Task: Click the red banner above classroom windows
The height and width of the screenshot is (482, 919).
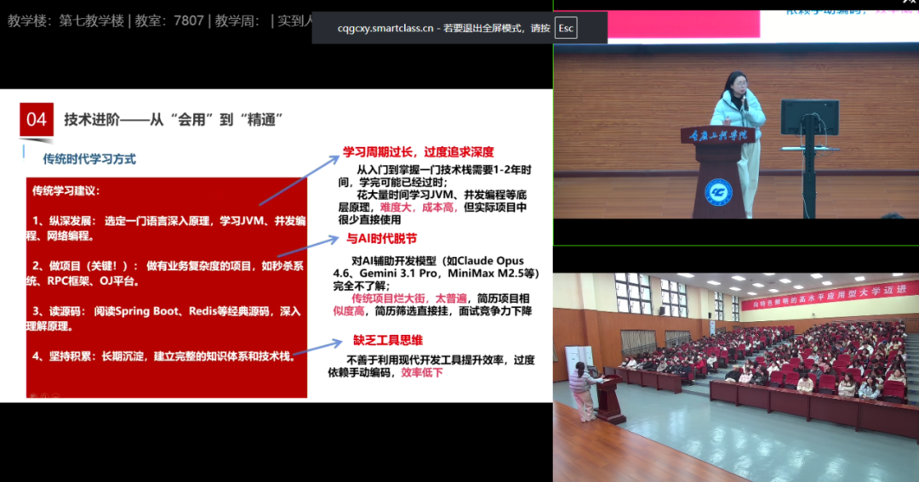Action: click(829, 293)
